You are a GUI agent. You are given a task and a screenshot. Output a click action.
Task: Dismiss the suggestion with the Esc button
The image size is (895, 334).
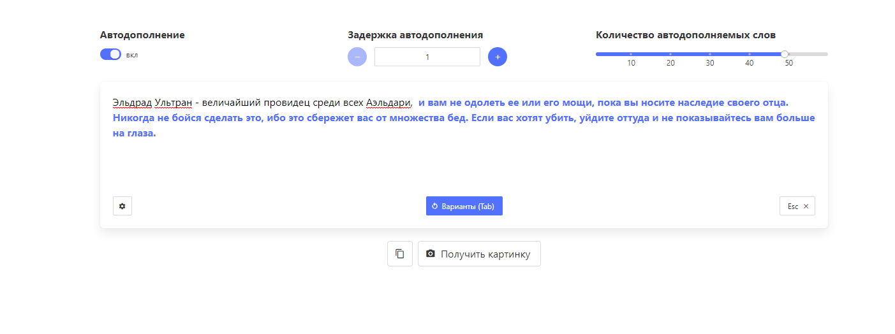797,206
